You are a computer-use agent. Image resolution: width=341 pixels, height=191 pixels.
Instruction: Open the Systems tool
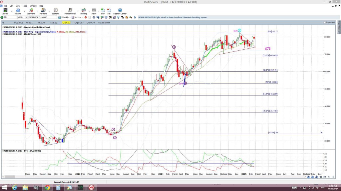click(x=56, y=11)
